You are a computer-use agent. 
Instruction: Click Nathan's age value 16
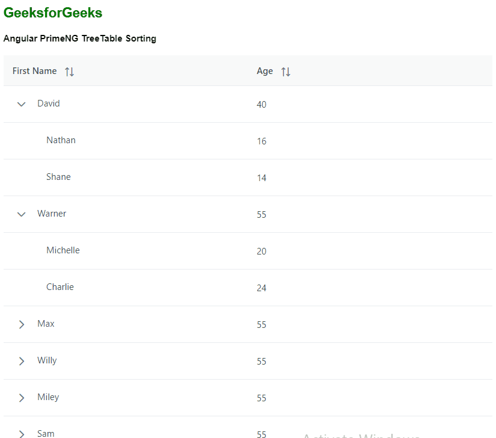coord(262,141)
